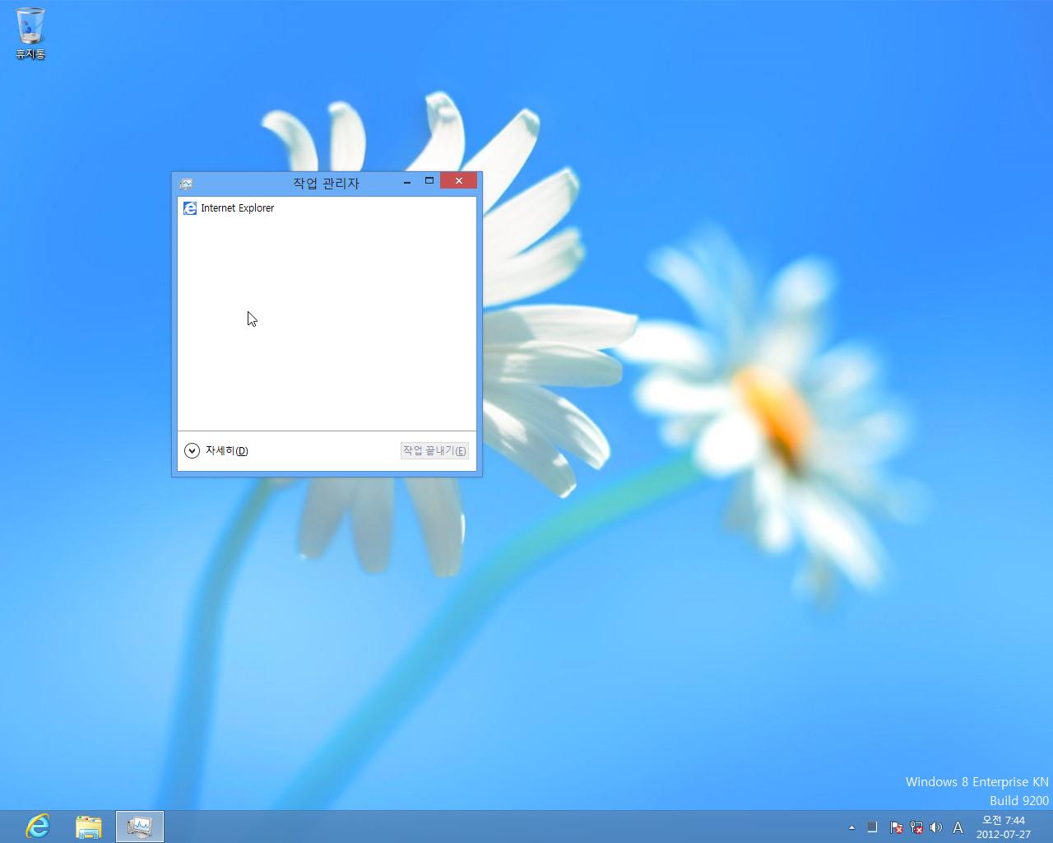Click the Task Manager title bar icon
The width and height of the screenshot is (1053, 843).
coord(186,184)
